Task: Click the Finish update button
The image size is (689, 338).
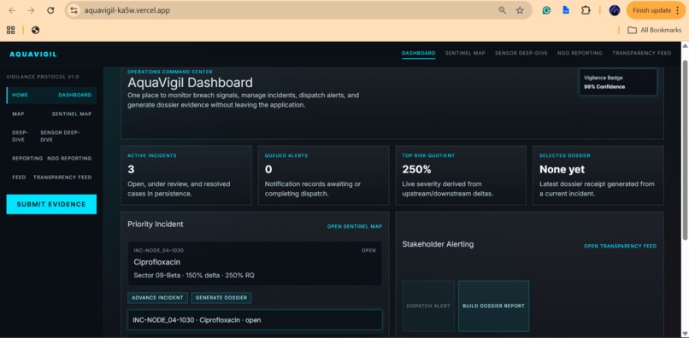Action: (x=656, y=10)
